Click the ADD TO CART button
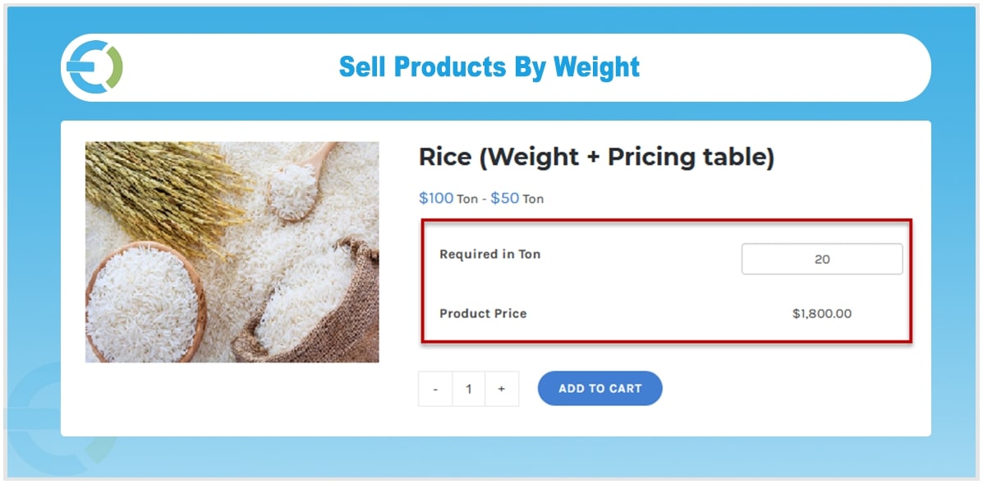This screenshot has width=983, height=484. pyautogui.click(x=600, y=388)
